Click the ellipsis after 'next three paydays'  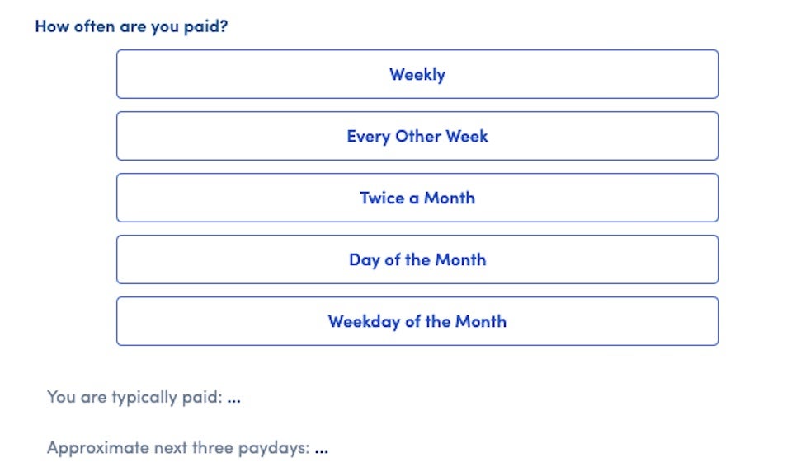tap(321, 449)
